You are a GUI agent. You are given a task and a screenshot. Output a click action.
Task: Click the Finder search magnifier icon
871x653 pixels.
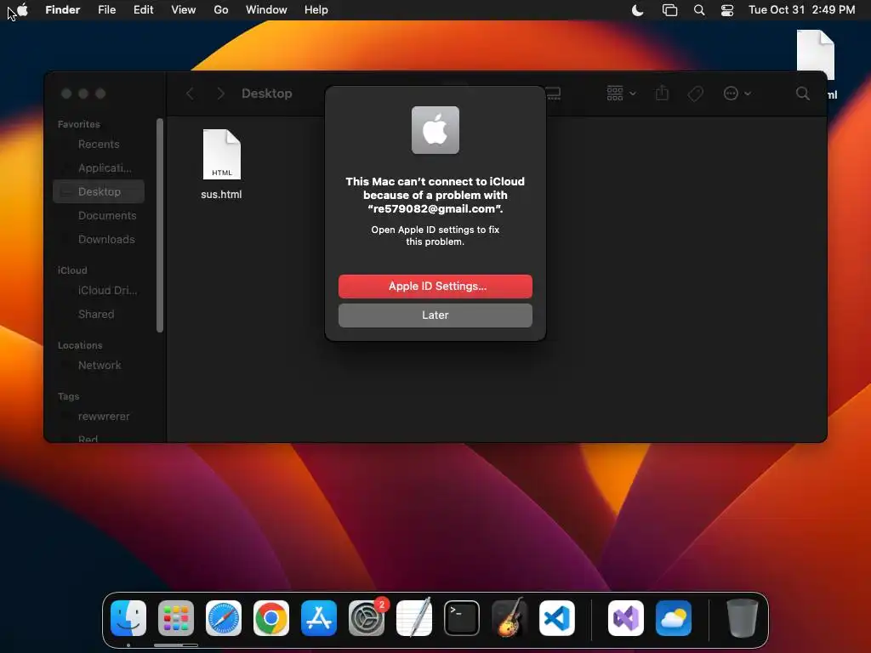(803, 94)
